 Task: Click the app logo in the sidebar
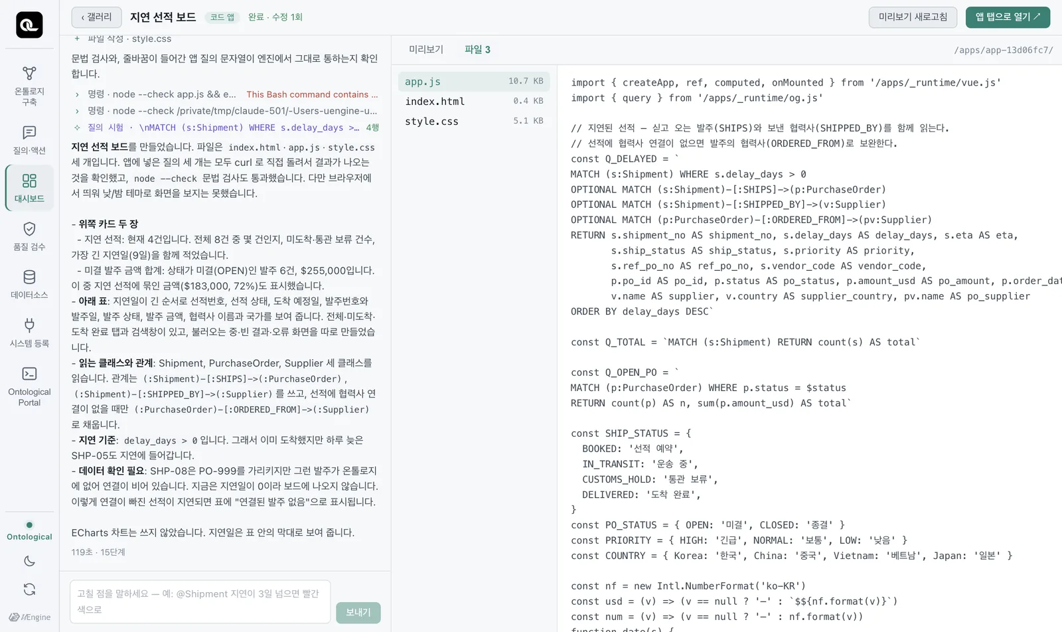click(x=29, y=25)
